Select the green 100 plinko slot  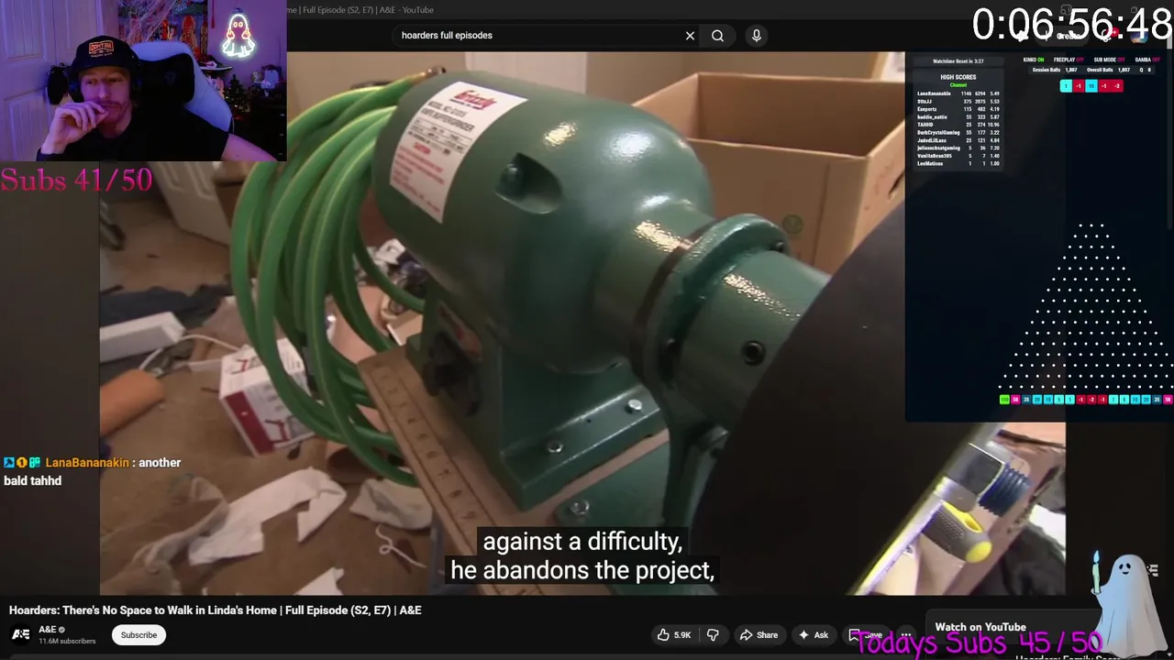(x=1004, y=400)
